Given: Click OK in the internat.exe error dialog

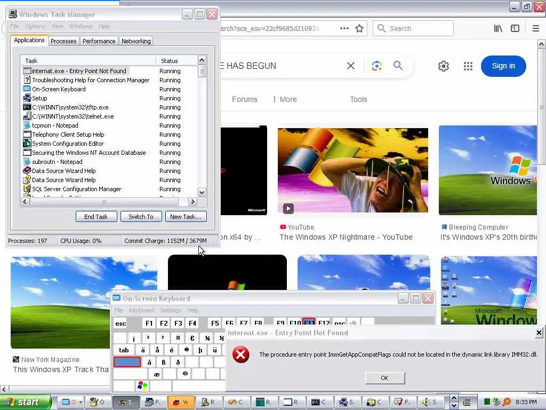Looking at the screenshot, I should [385, 378].
